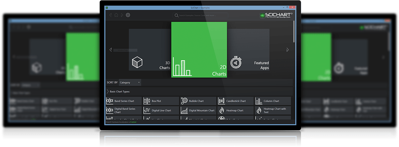Image resolution: width=399 pixels, height=147 pixels.
Task: Click the SciChart app icon in the title bar
Action: [x=107, y=8]
